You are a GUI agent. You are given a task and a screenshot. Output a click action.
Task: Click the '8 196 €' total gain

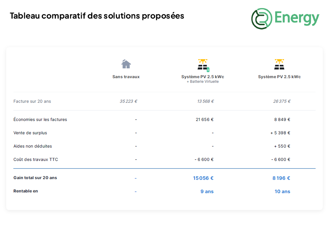(x=282, y=178)
